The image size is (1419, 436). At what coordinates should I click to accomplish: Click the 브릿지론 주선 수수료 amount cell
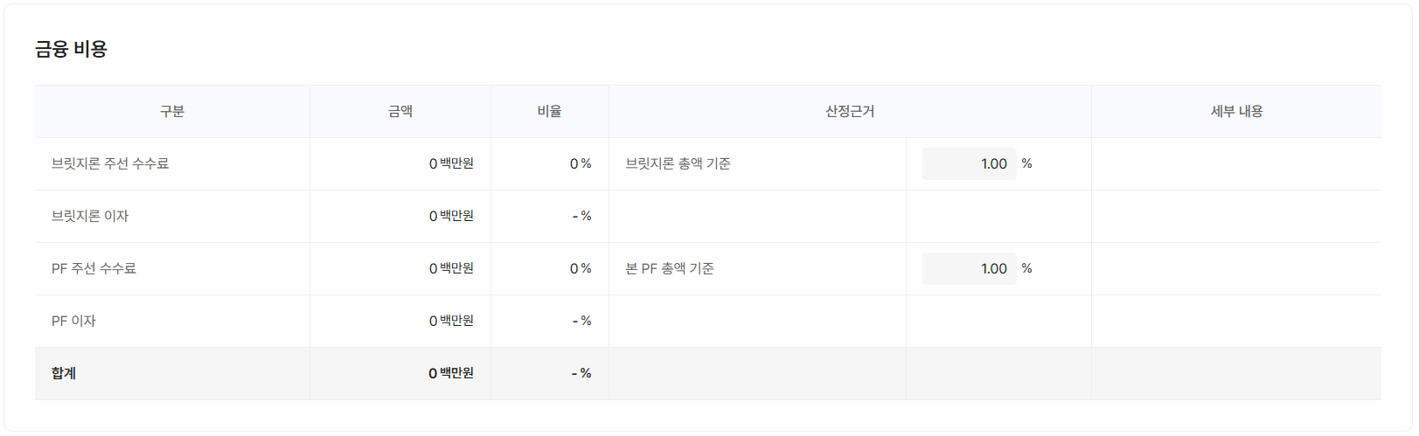(x=450, y=164)
